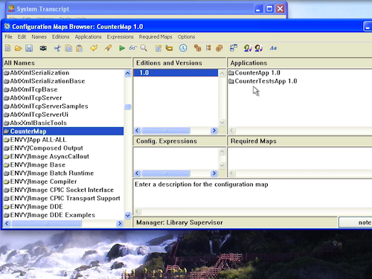372x279 pixels.
Task: Click the stacked orange boxes icon
Action: pos(198,48)
